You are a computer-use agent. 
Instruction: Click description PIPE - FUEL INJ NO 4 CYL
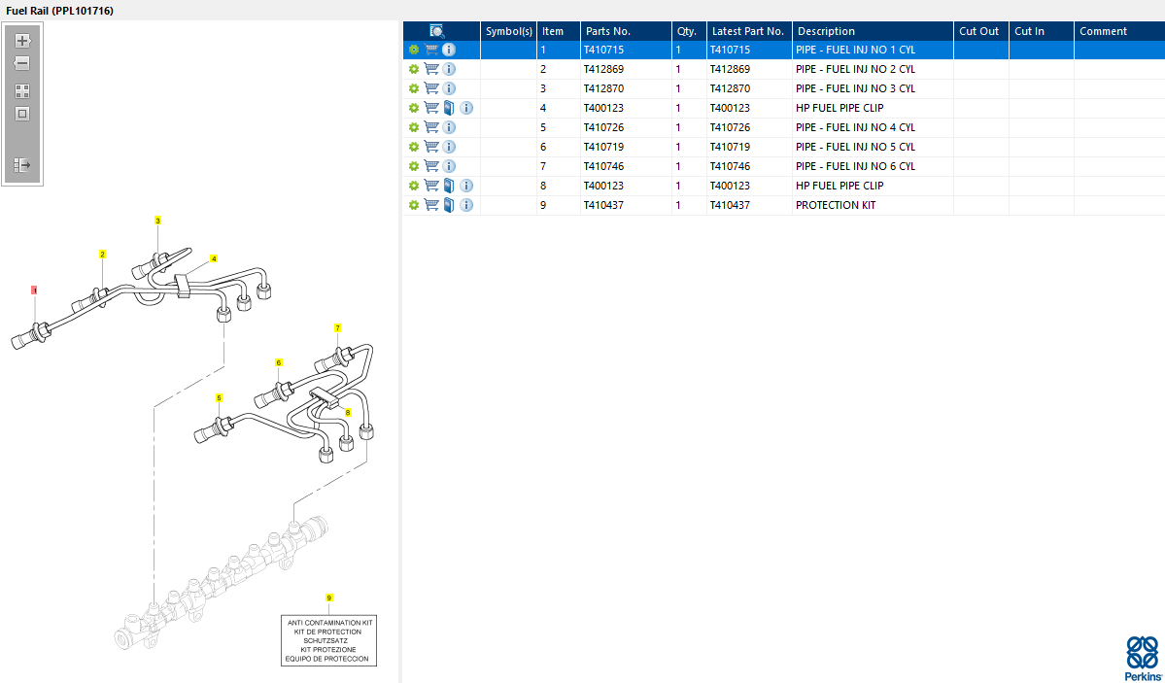tap(855, 127)
